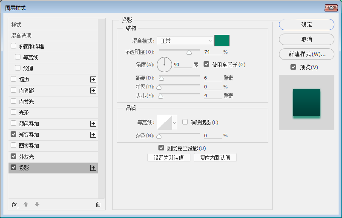Screen dimensions: 342x218
Task: Click the 不透明度 slider handle
Action: click(189, 52)
